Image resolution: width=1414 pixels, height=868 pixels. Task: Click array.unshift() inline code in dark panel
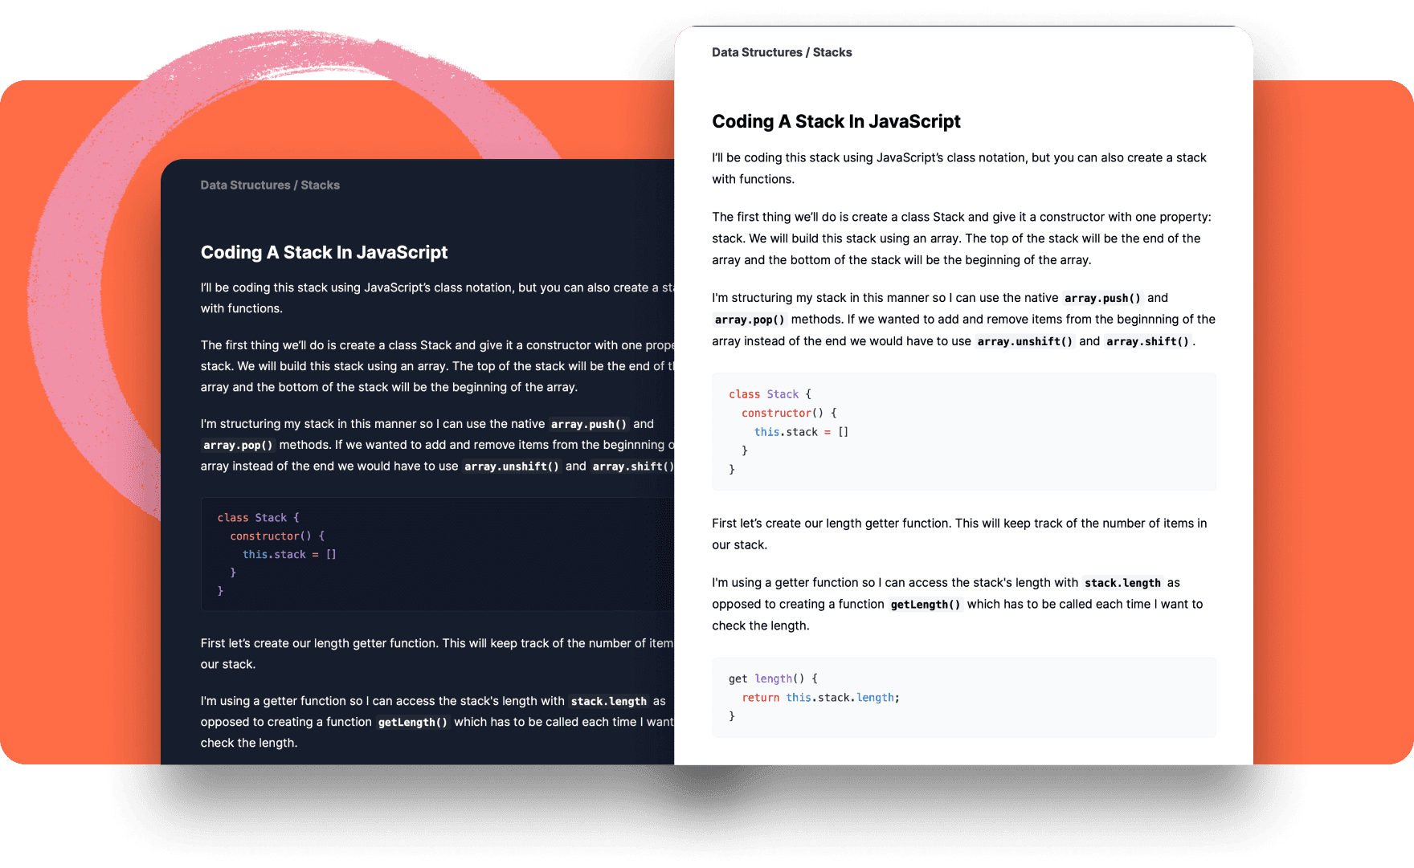[511, 467]
